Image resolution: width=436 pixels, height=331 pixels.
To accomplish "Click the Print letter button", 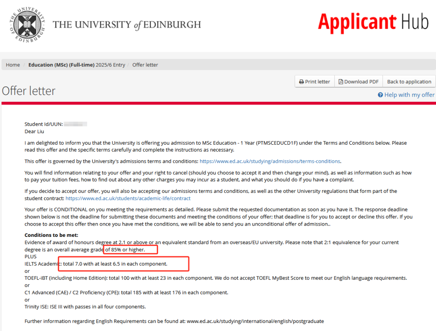I will [314, 82].
